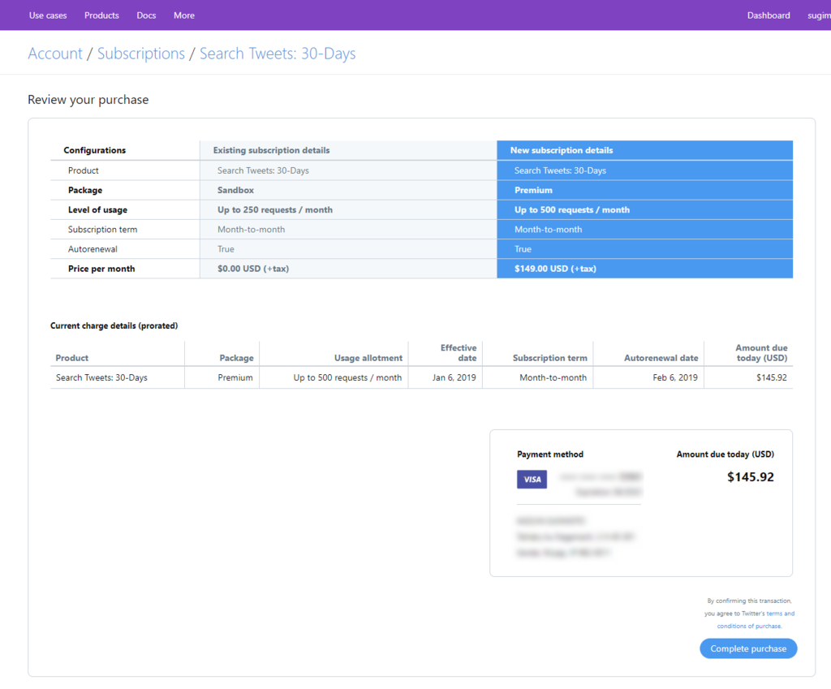Select the Autorenewal date column header
The width and height of the screenshot is (831, 689).
click(661, 358)
